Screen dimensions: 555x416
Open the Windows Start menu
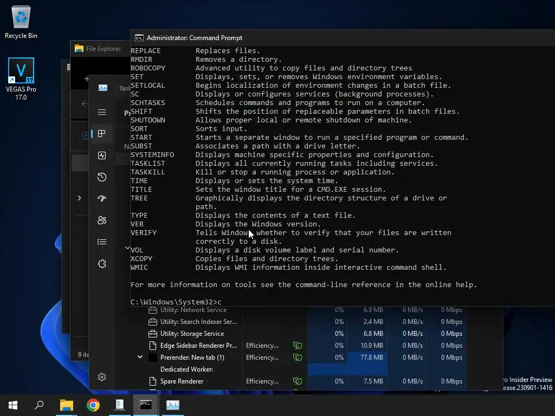[13, 405]
